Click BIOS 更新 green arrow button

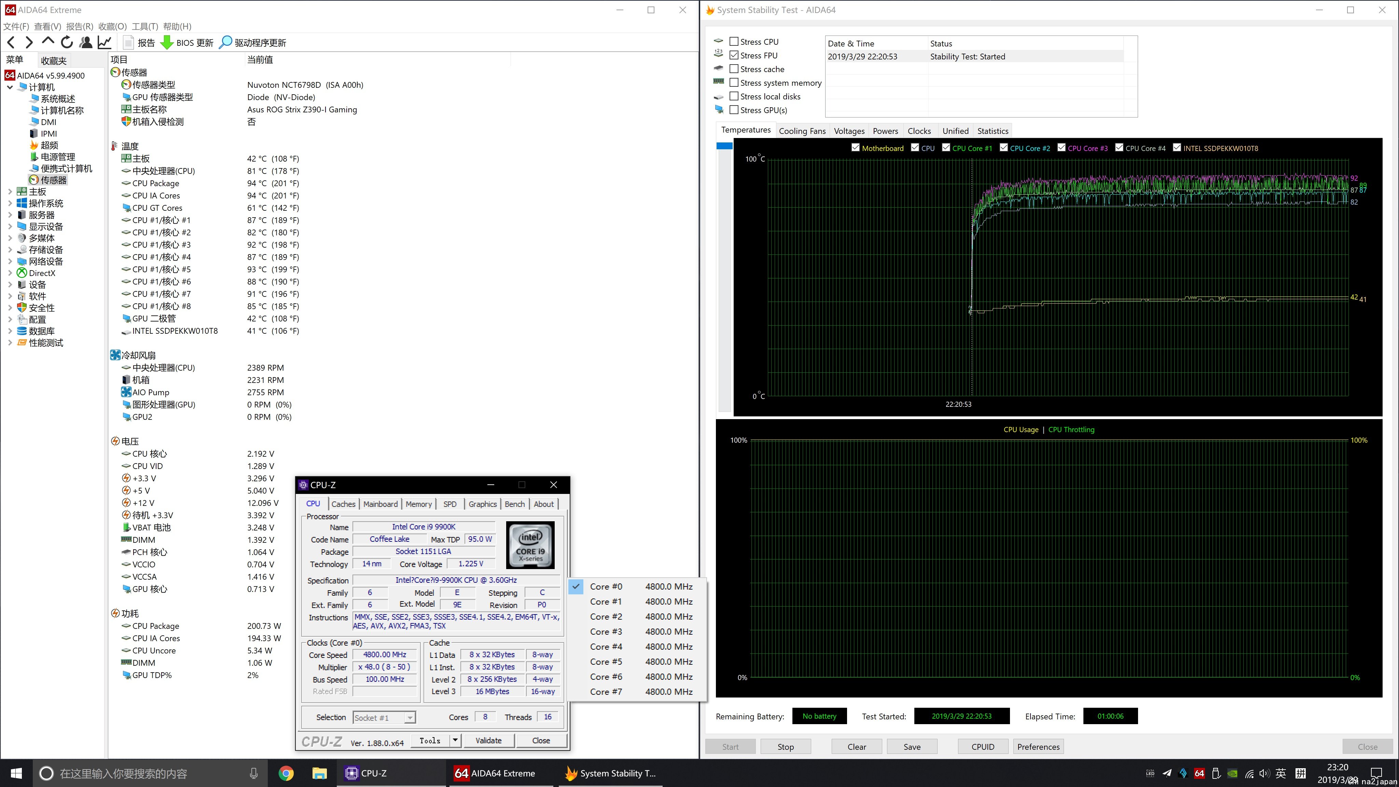[x=188, y=42]
